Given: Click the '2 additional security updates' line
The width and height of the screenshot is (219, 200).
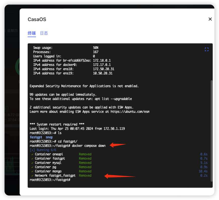Looking at the screenshot, I should point(81,107).
